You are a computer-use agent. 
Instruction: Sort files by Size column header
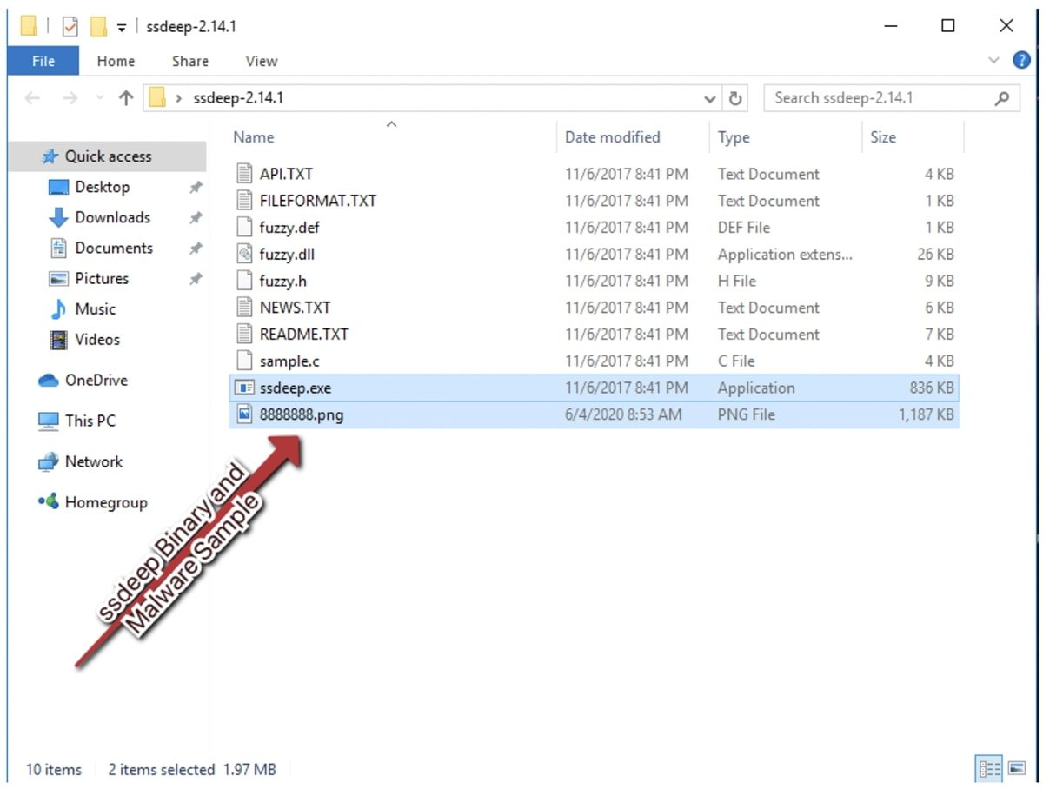(883, 137)
